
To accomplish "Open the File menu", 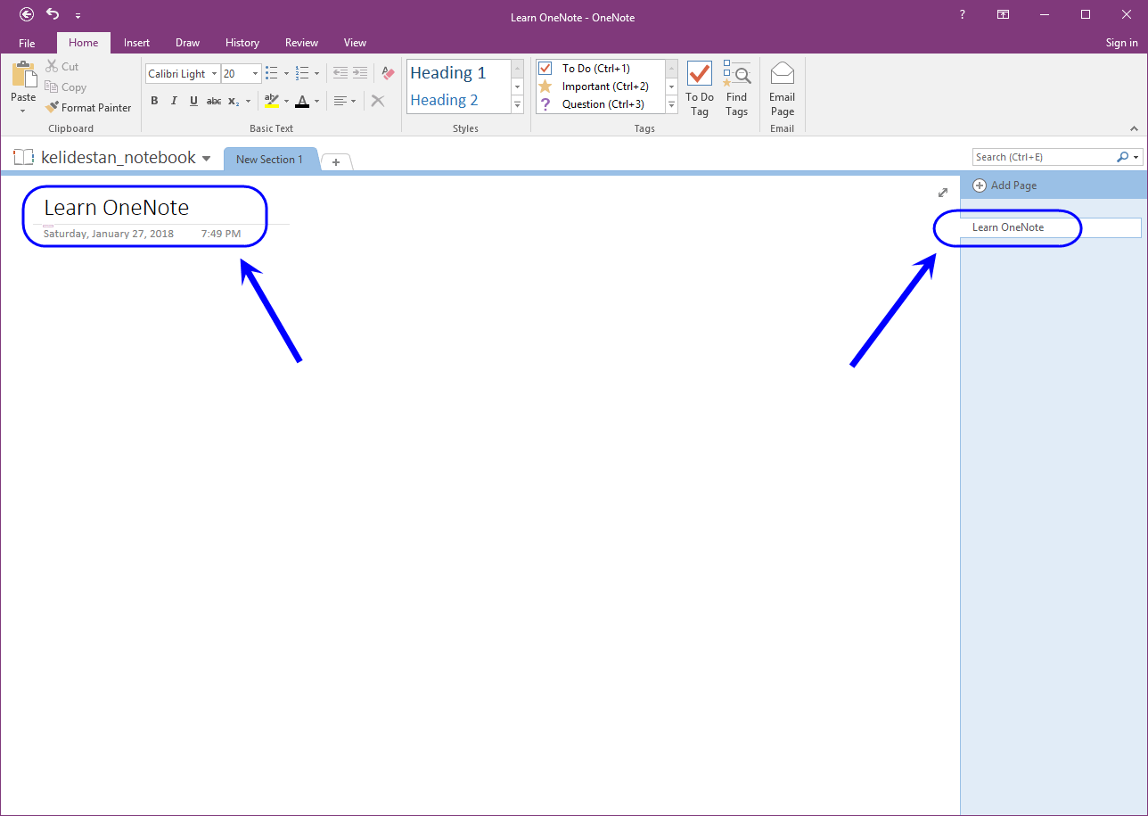I will (27, 43).
